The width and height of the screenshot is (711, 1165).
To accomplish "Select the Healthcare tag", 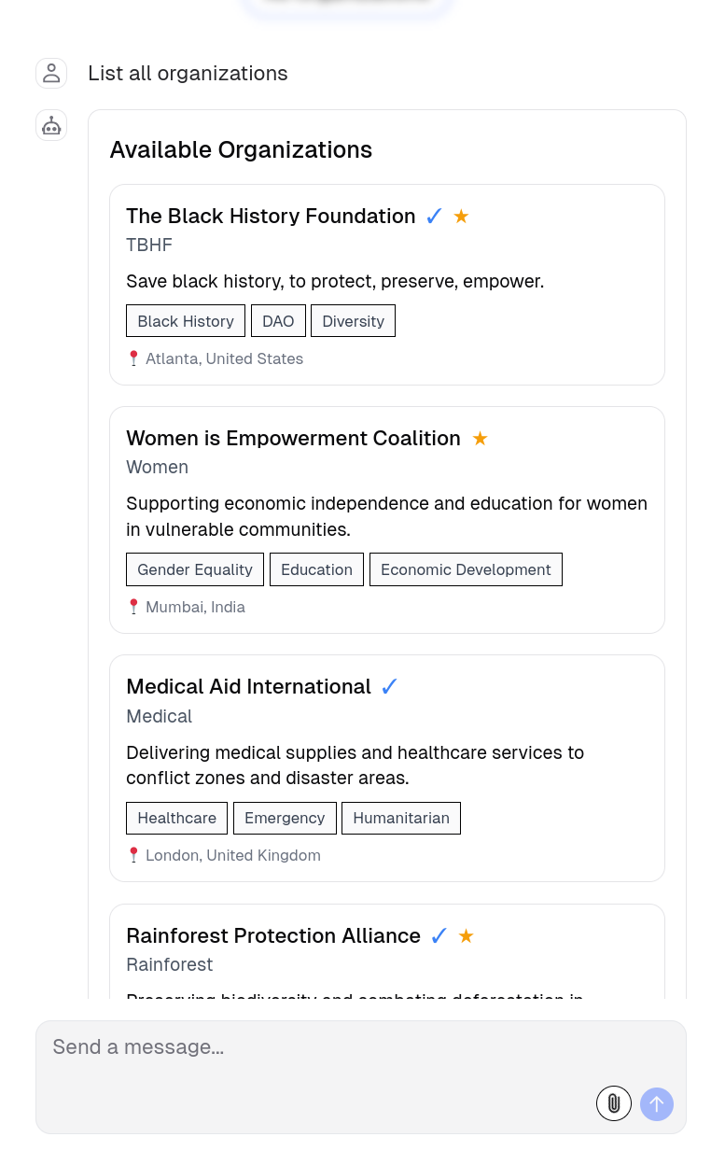I will tap(176, 819).
